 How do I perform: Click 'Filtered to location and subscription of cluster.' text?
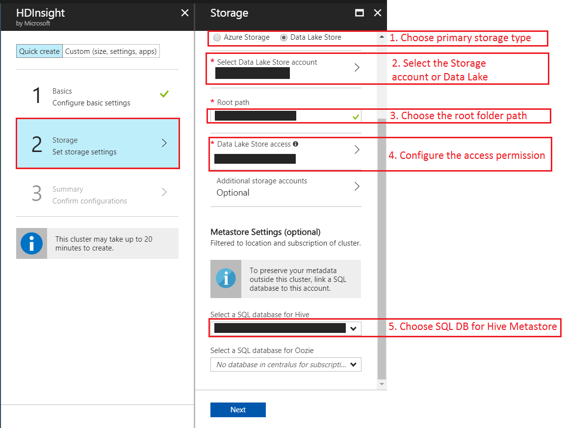[285, 243]
